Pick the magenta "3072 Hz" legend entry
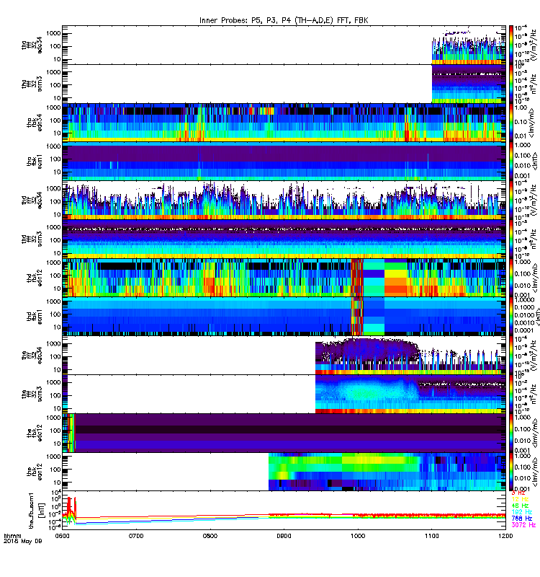This screenshot has width=540, height=577. point(523,525)
